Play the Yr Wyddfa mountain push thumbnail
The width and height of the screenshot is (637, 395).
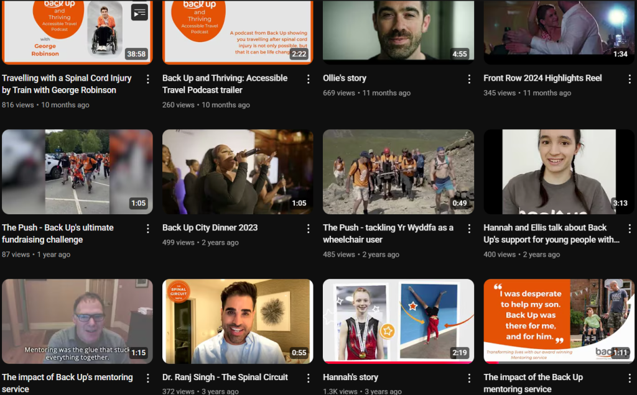[x=398, y=171]
